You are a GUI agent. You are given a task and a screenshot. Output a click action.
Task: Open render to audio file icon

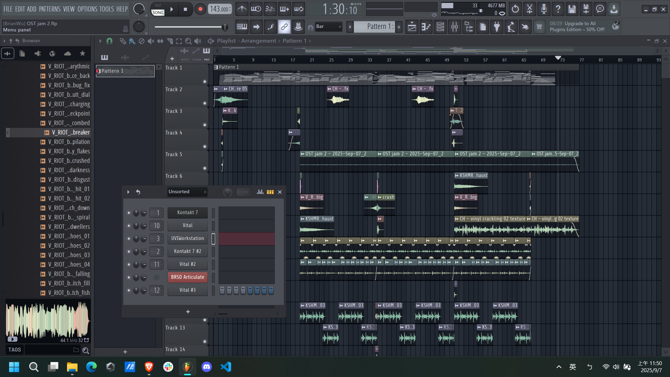point(586,9)
